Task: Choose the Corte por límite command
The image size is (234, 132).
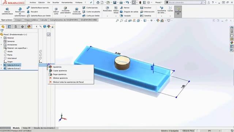Action: tap(91, 16)
